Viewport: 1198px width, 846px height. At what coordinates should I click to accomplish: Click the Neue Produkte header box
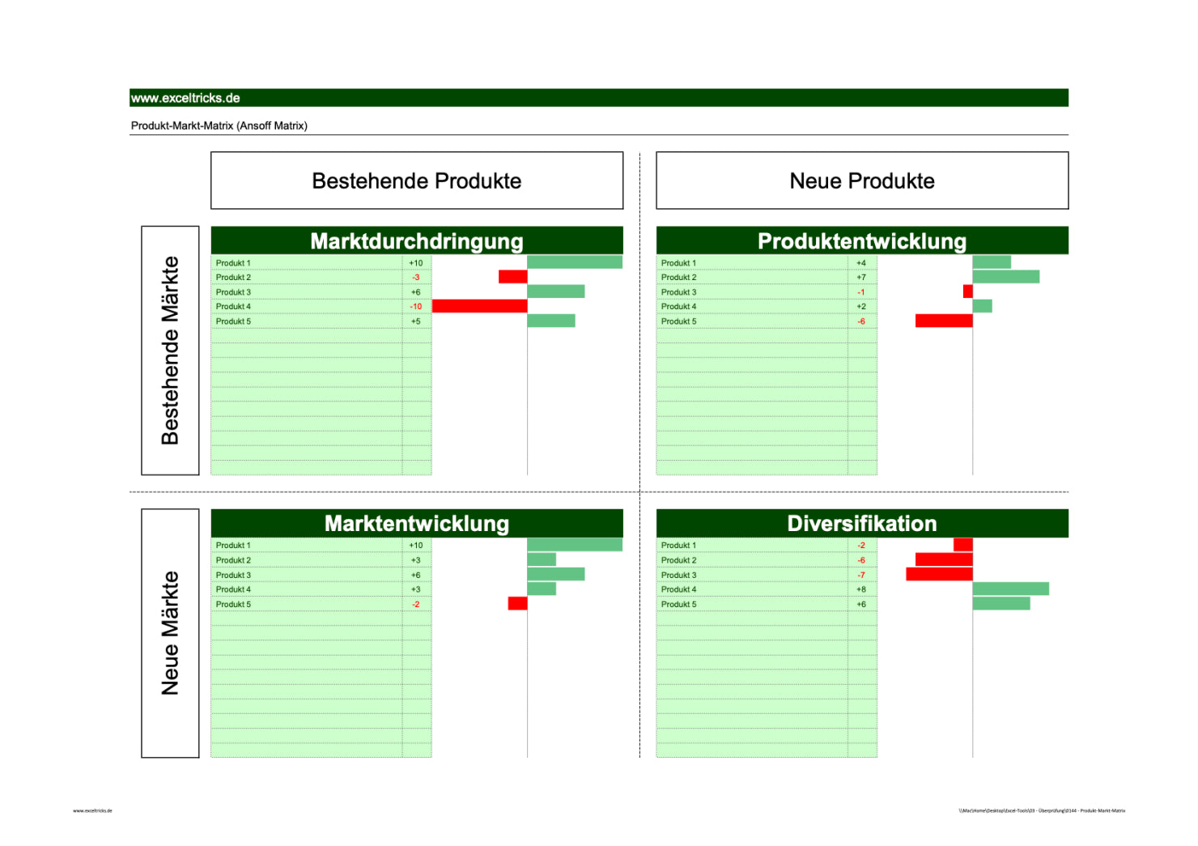pos(862,181)
